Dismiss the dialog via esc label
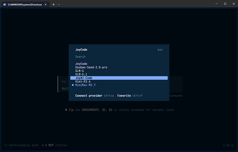 160,50
